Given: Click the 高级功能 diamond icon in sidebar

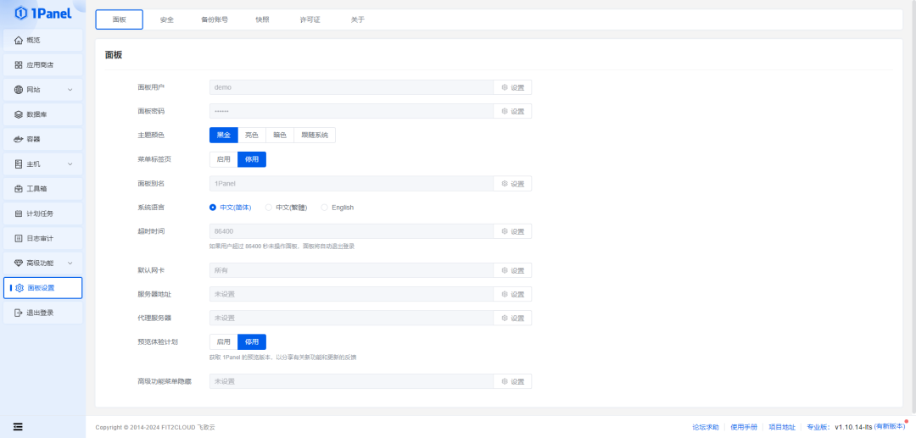Looking at the screenshot, I should [x=19, y=263].
